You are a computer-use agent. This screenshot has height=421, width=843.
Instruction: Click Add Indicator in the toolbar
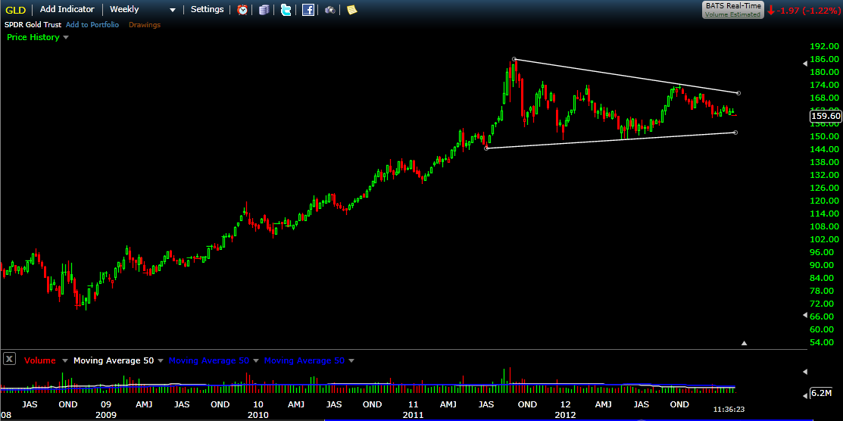pyautogui.click(x=67, y=9)
